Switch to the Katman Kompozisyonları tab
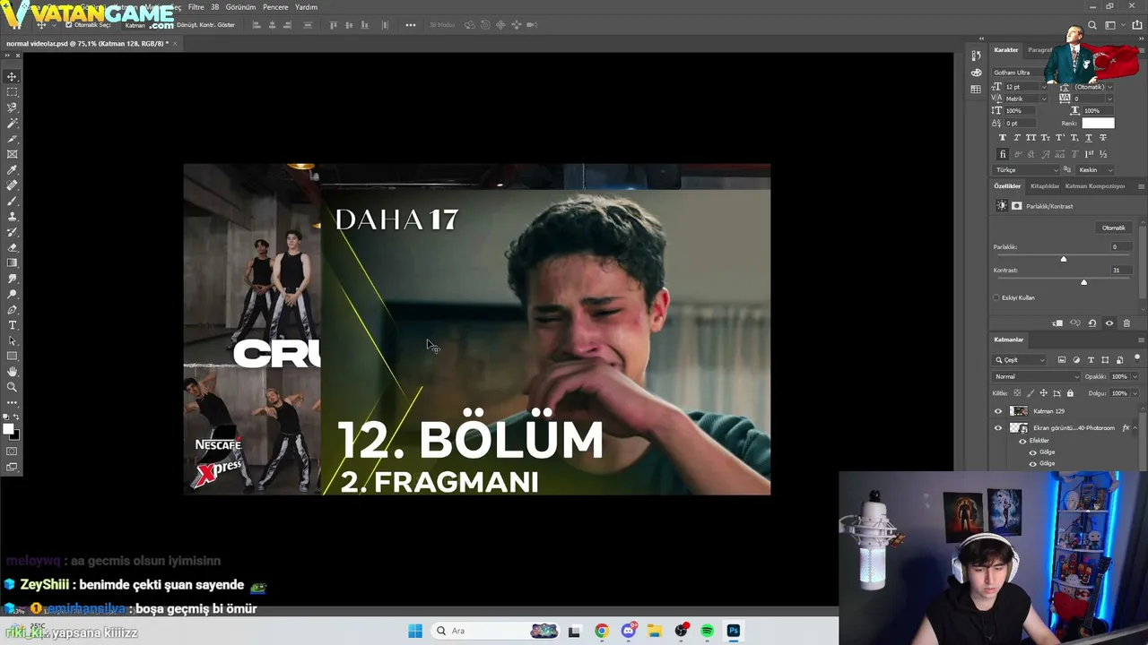1148x645 pixels. [x=1094, y=186]
